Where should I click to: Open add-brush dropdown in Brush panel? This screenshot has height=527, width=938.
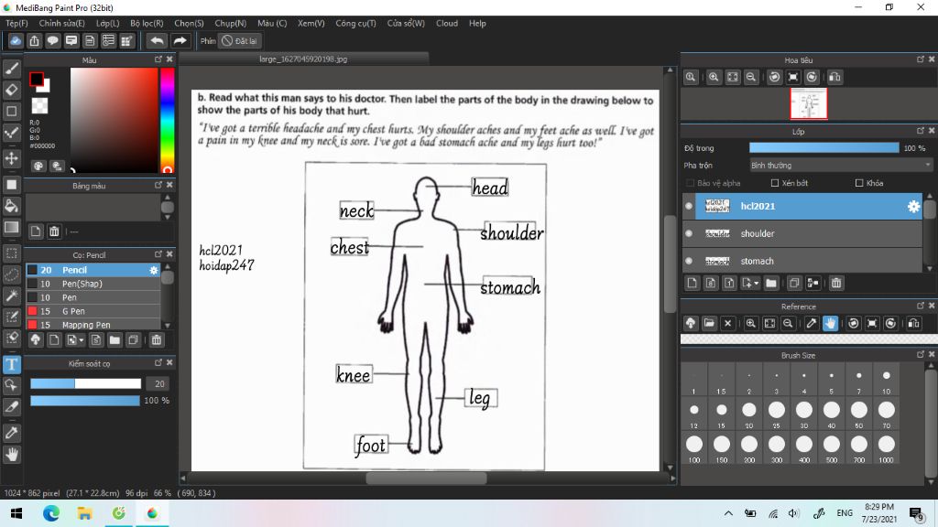coord(82,340)
